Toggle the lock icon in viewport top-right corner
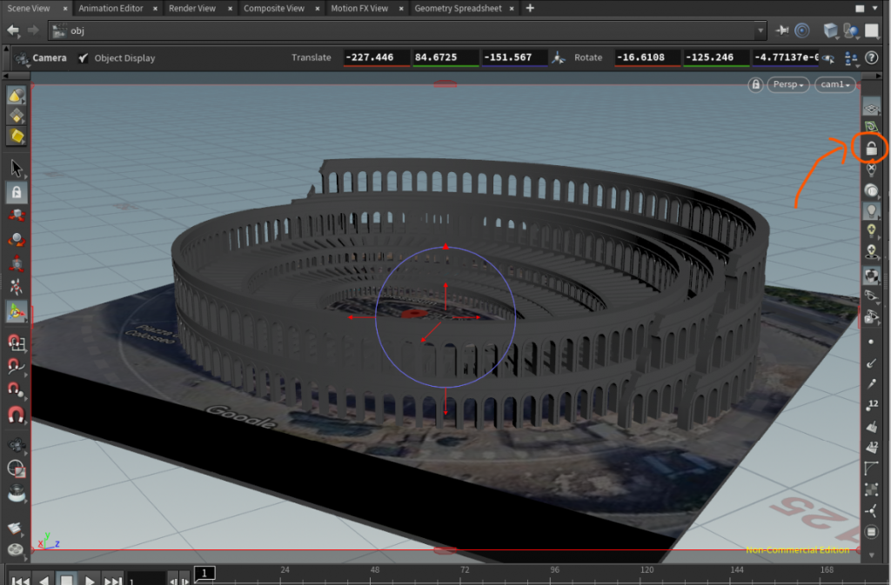Image resolution: width=891 pixels, height=585 pixels. coord(754,84)
